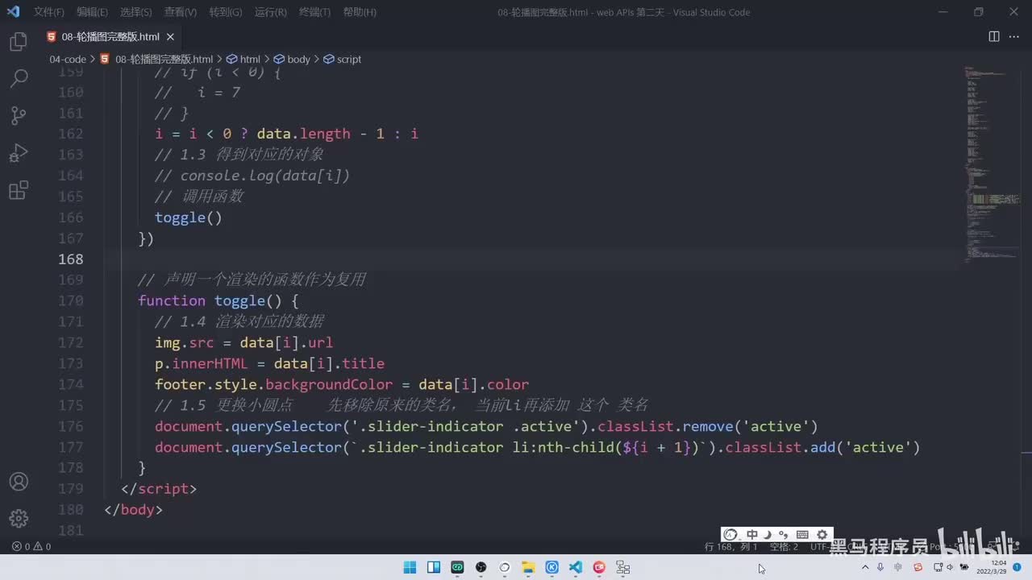1032x580 pixels.
Task: Click the microphone tray icon
Action: coord(880,567)
